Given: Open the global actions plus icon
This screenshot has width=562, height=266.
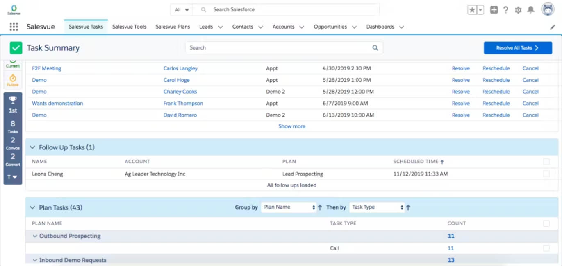Looking at the screenshot, I should [x=494, y=10].
